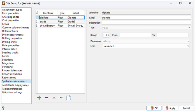Click the Float type cell in shovelEnergy row
The image size is (195, 111).
coord(62,26)
